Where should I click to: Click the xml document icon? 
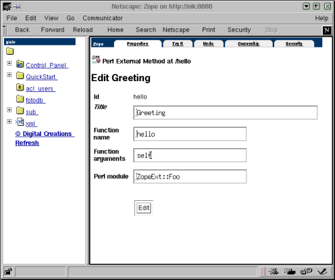point(20,122)
